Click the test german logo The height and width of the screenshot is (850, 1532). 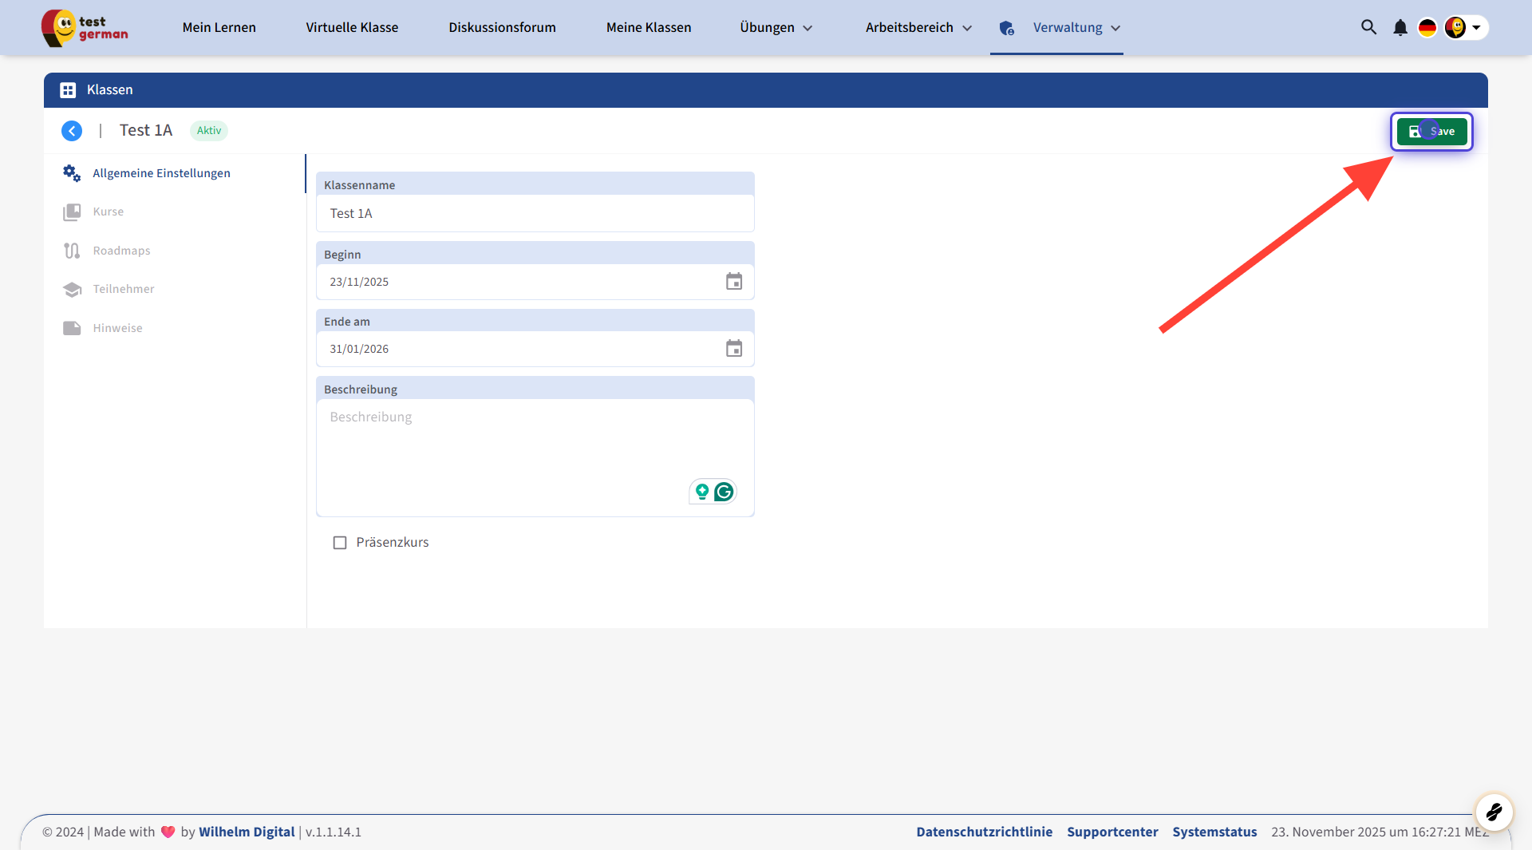point(85,28)
